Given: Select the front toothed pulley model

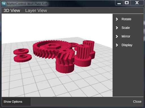Looking at the screenshot, I should [83, 56].
